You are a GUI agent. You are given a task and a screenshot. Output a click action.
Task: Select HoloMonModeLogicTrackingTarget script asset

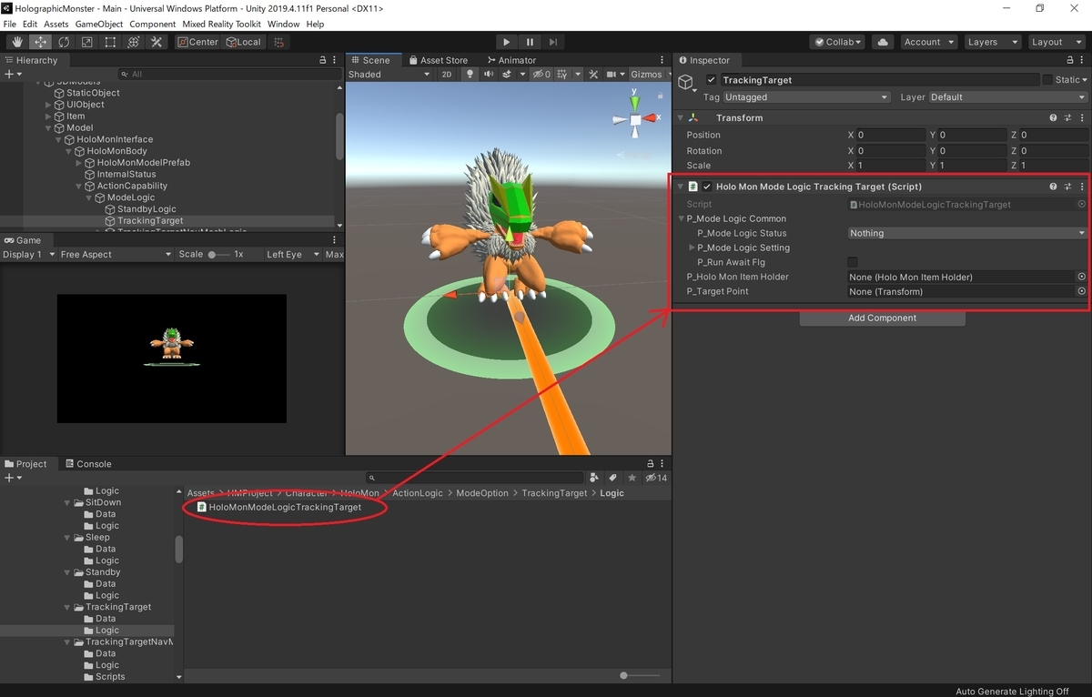[x=284, y=507]
